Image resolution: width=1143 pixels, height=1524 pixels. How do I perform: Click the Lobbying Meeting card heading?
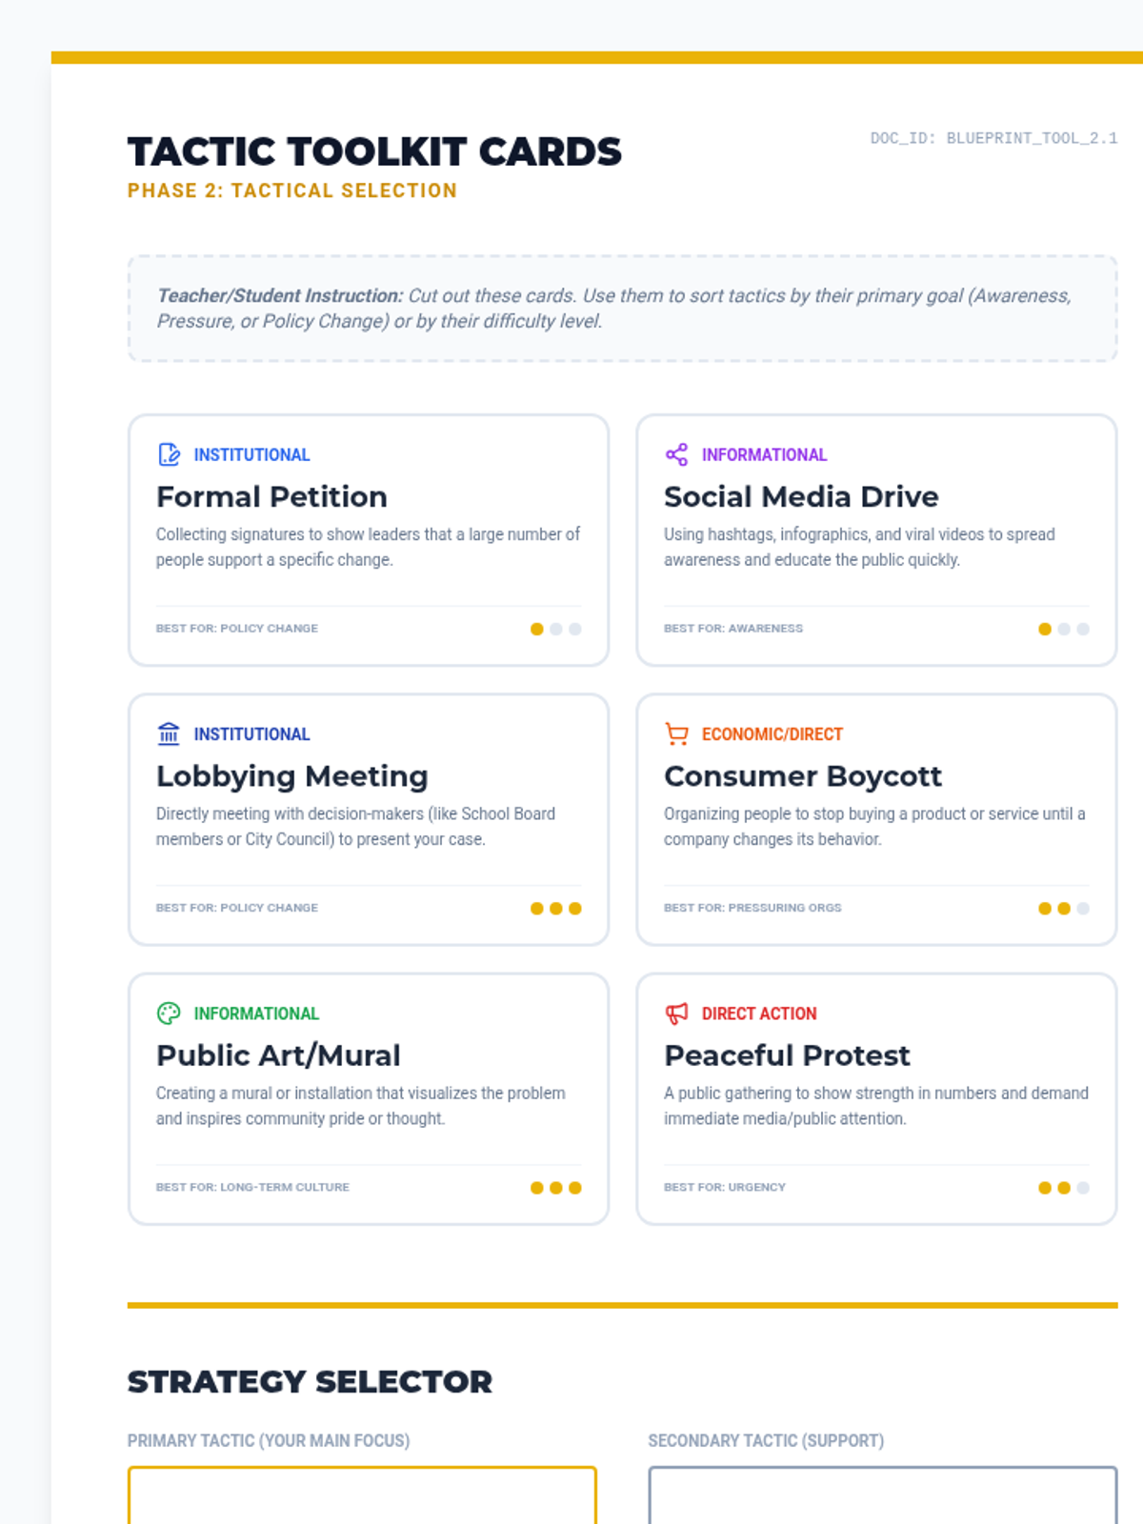[292, 776]
